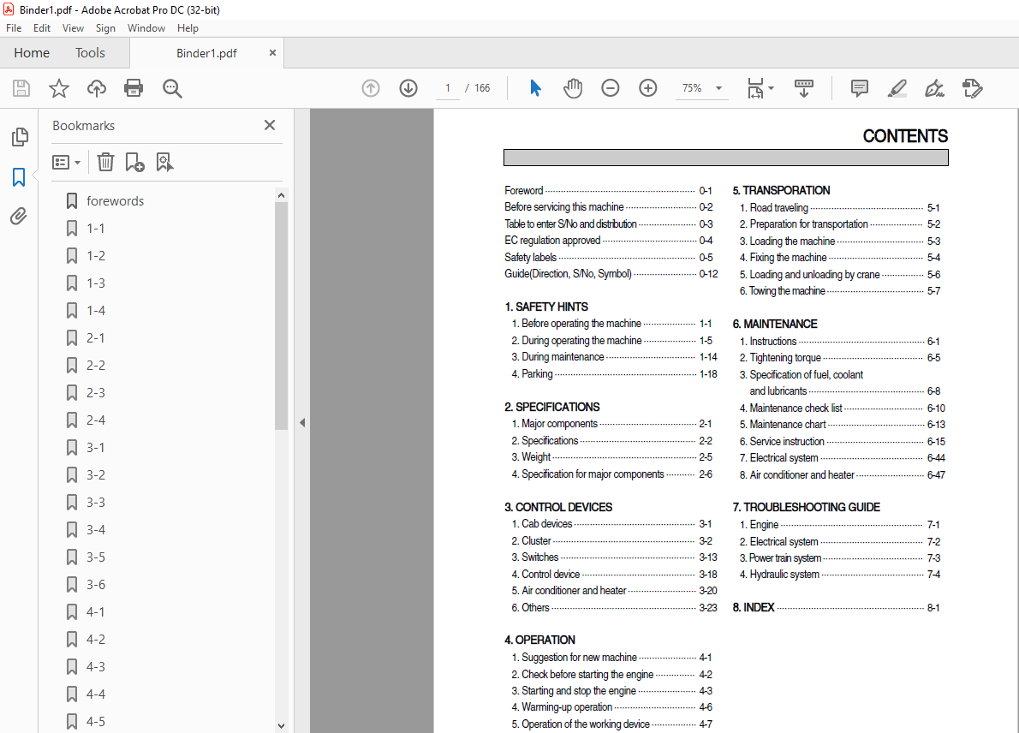Image resolution: width=1019 pixels, height=733 pixels.
Task: Open the fit page options dropdown
Action: pyautogui.click(x=760, y=87)
